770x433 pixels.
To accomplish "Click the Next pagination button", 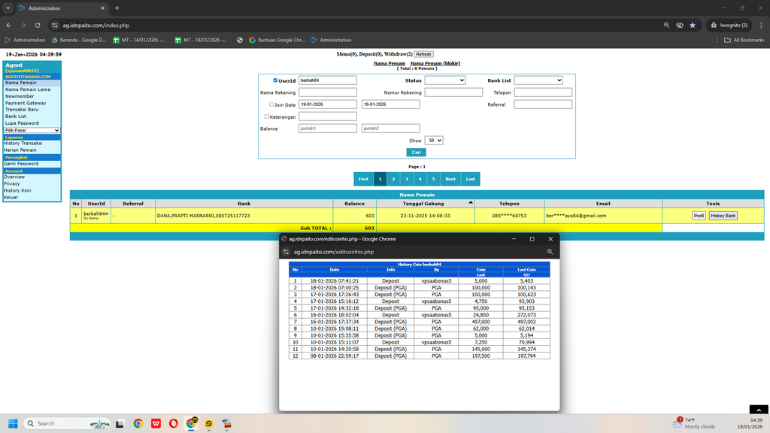I will pos(450,179).
